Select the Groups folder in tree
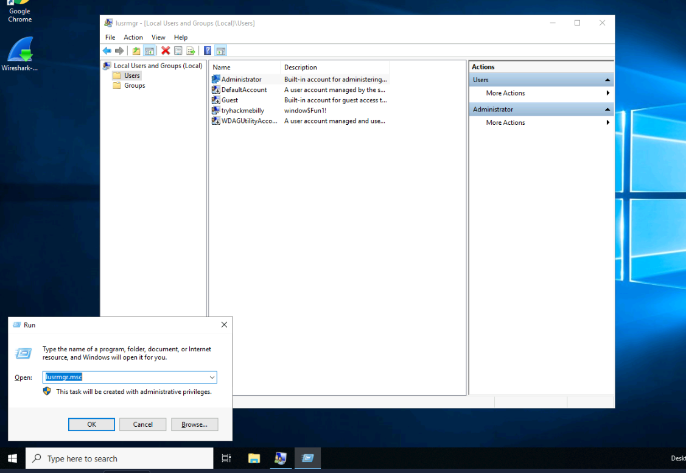This screenshot has height=473, width=686. point(135,86)
